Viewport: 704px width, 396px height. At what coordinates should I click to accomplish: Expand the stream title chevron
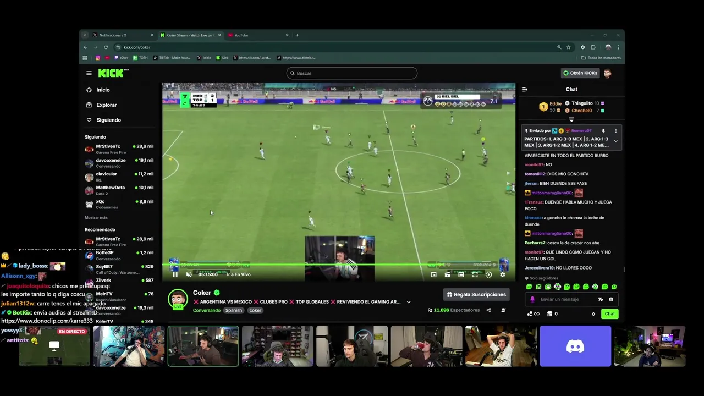click(408, 302)
